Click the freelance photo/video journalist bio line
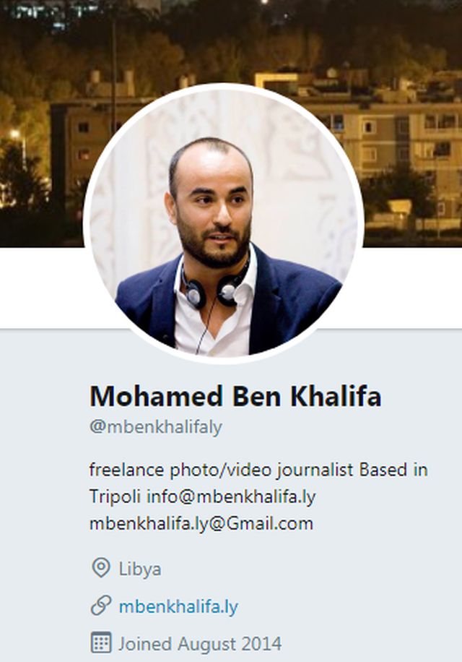Image resolution: width=462 pixels, height=662 pixels. click(258, 470)
